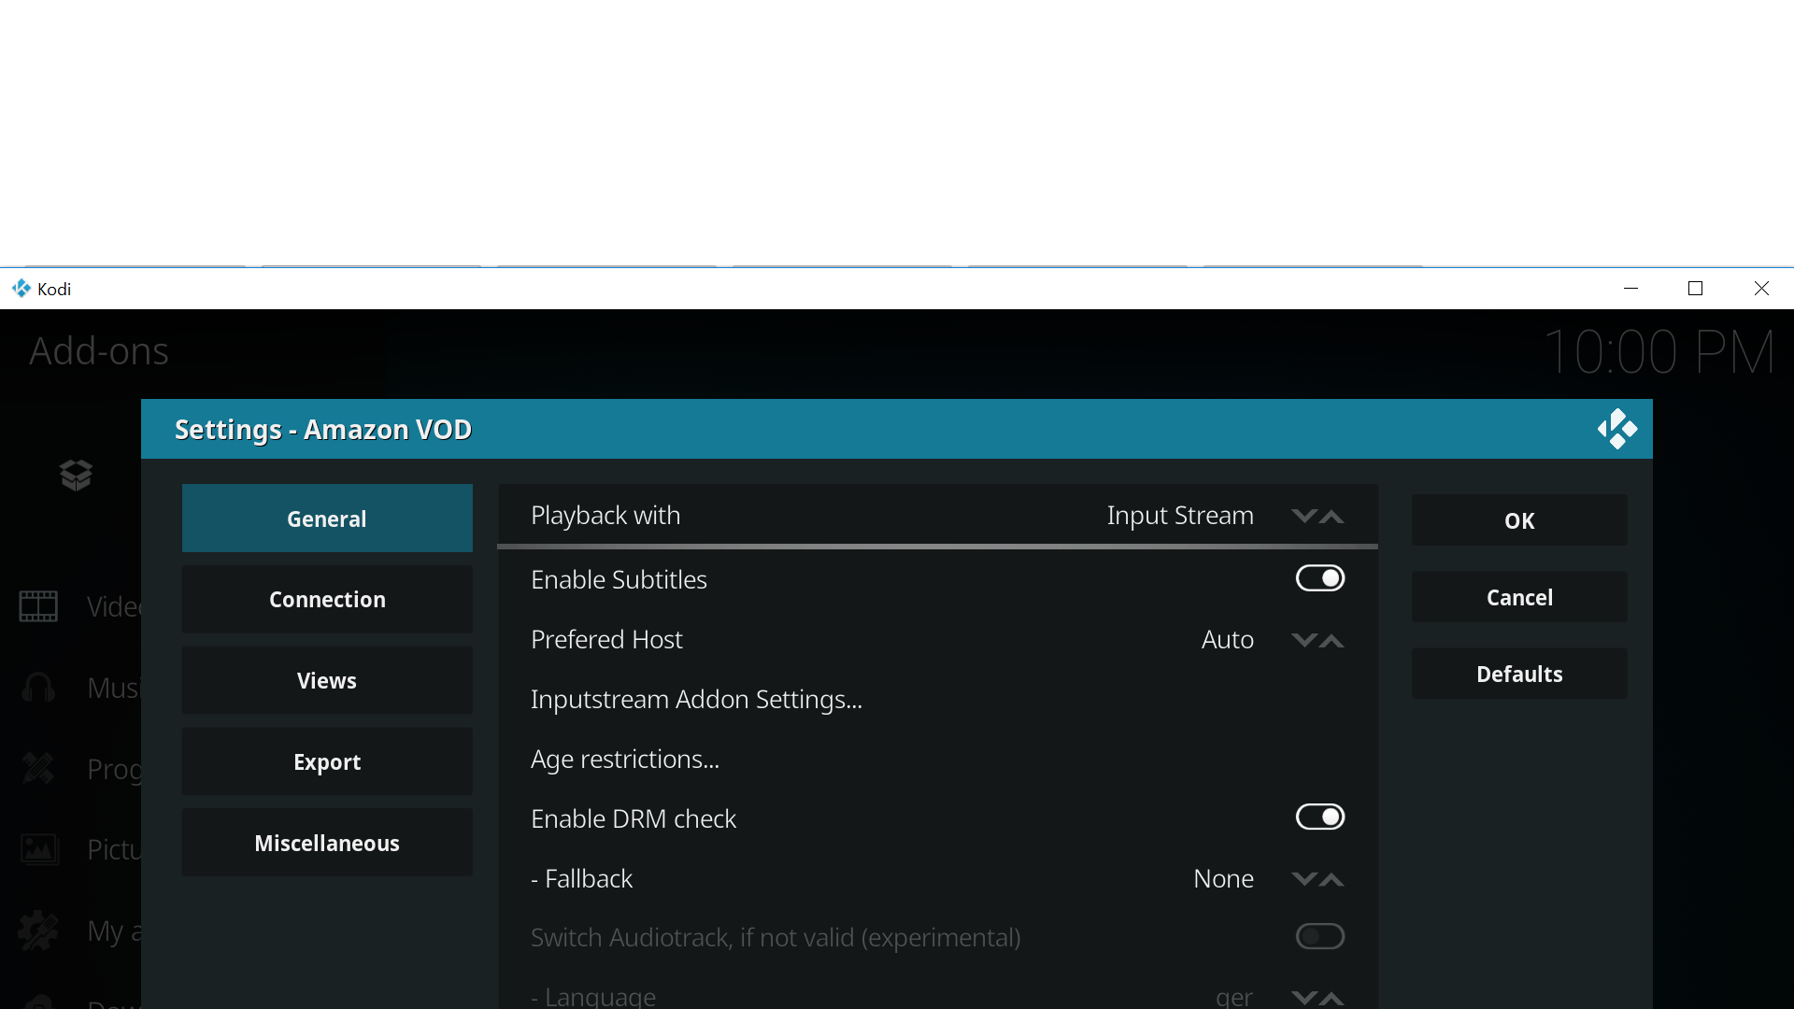Click the Cancel button
The height and width of the screenshot is (1009, 1794).
point(1519,597)
